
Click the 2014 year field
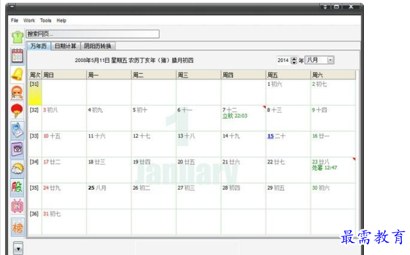click(x=283, y=60)
